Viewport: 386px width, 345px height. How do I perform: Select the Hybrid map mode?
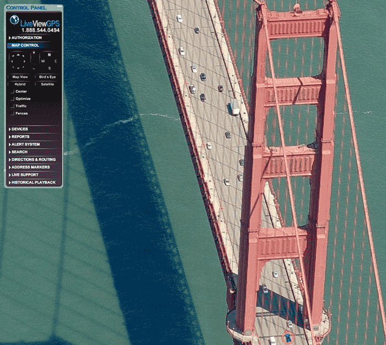click(x=20, y=84)
